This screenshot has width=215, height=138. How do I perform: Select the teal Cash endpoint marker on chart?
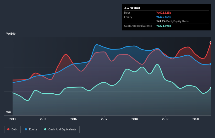click(211, 88)
